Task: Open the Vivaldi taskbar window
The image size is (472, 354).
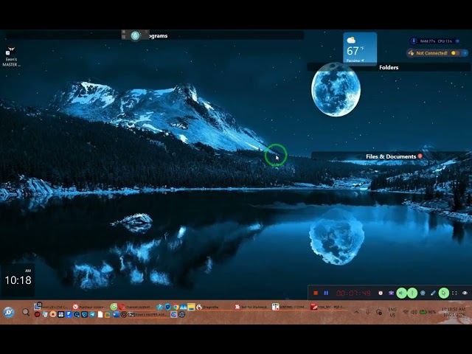Action: 89,307
